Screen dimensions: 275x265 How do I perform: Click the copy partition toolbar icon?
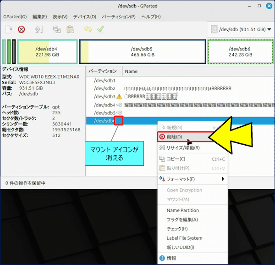pos(57,29)
